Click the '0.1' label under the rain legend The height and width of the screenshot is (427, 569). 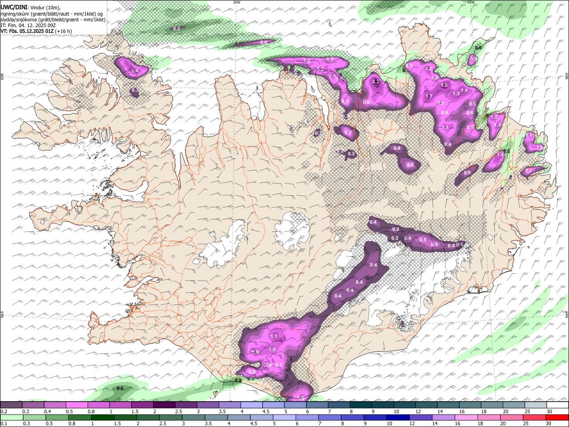(x=4, y=423)
